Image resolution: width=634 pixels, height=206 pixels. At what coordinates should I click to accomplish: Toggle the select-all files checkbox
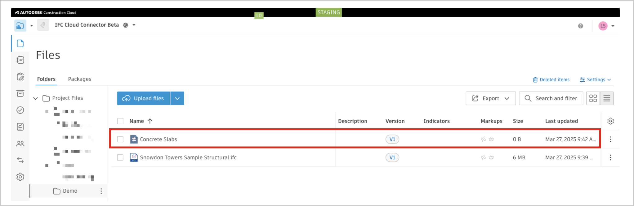tap(120, 121)
